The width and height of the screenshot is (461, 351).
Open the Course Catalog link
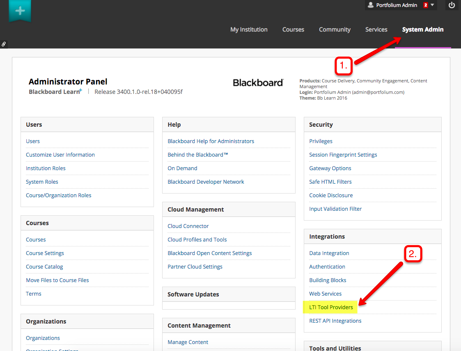44,267
